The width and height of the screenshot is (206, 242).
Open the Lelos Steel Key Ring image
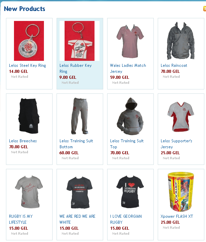click(29, 41)
